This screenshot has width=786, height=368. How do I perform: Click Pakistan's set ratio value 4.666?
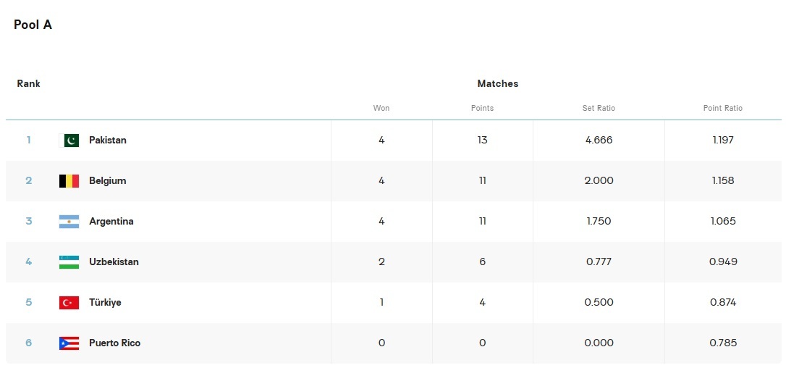coord(599,141)
